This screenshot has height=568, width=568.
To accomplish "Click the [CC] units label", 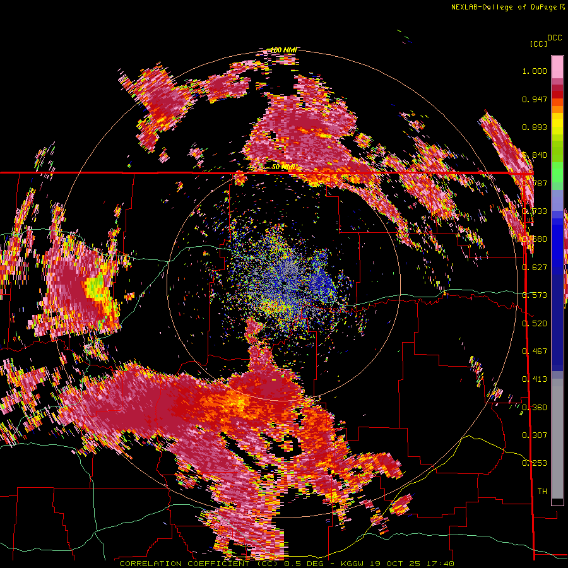I will pos(539,44).
